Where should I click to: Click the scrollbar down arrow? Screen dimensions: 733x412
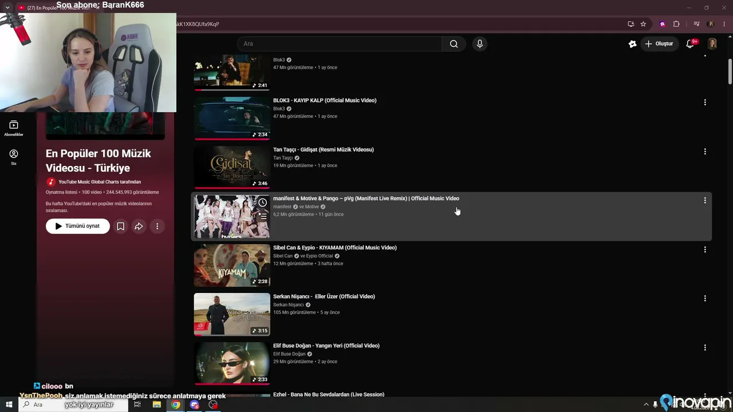(x=730, y=393)
